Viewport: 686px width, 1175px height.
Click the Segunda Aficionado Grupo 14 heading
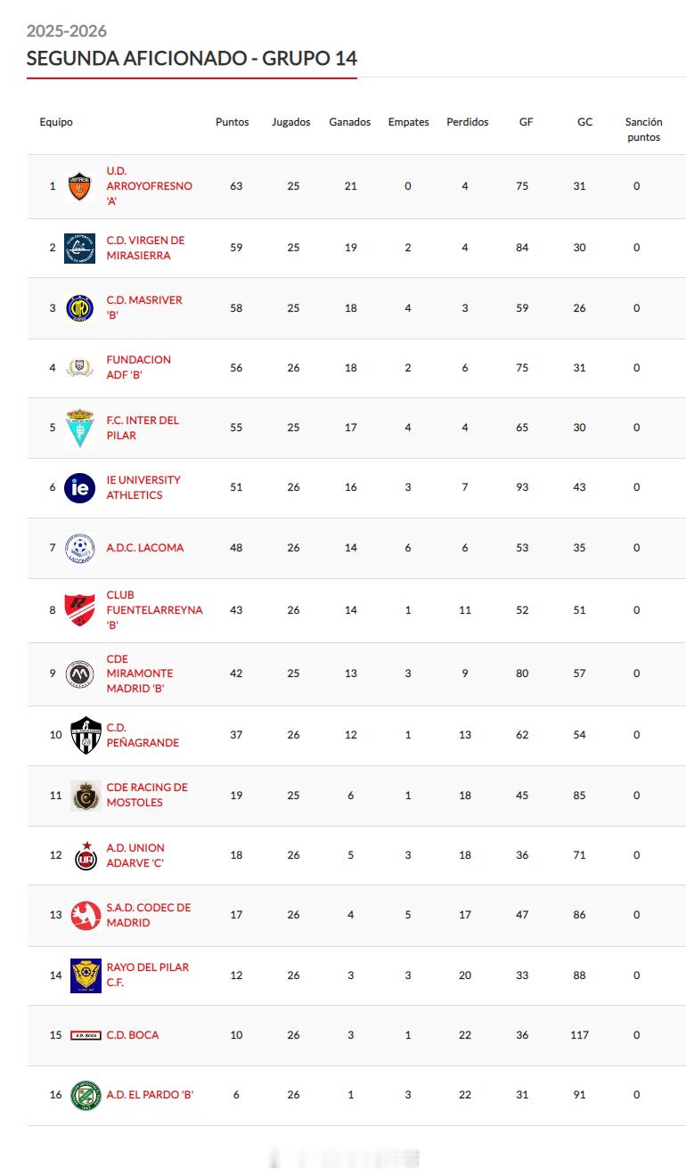192,59
